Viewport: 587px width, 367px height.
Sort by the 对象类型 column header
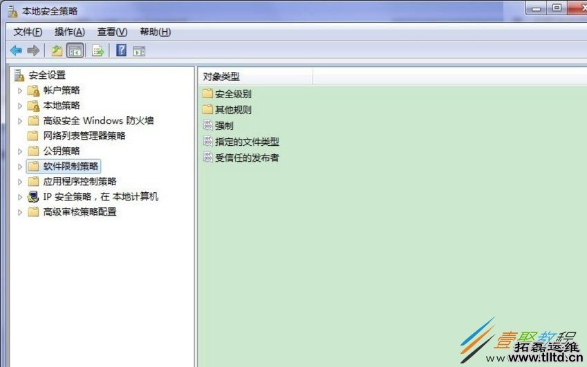256,77
